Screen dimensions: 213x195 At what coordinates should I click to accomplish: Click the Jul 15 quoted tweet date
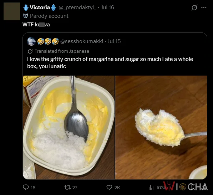tap(114, 41)
